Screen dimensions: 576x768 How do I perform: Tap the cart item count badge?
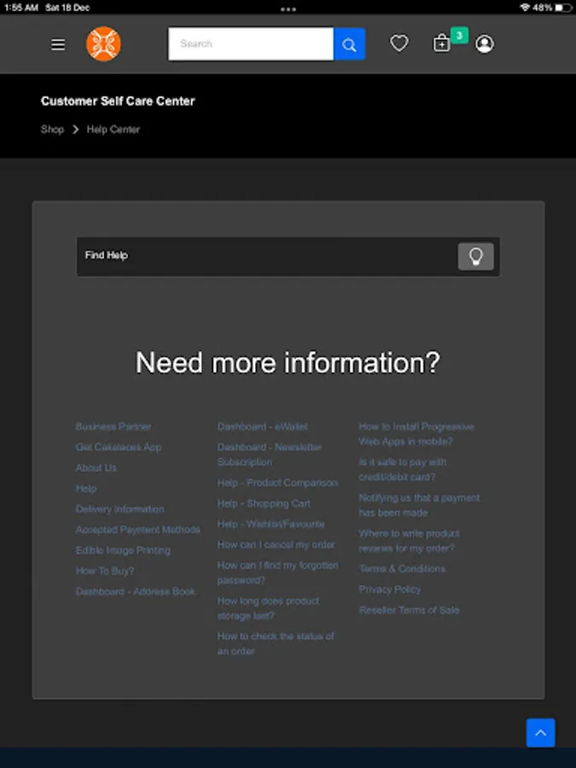[459, 35]
